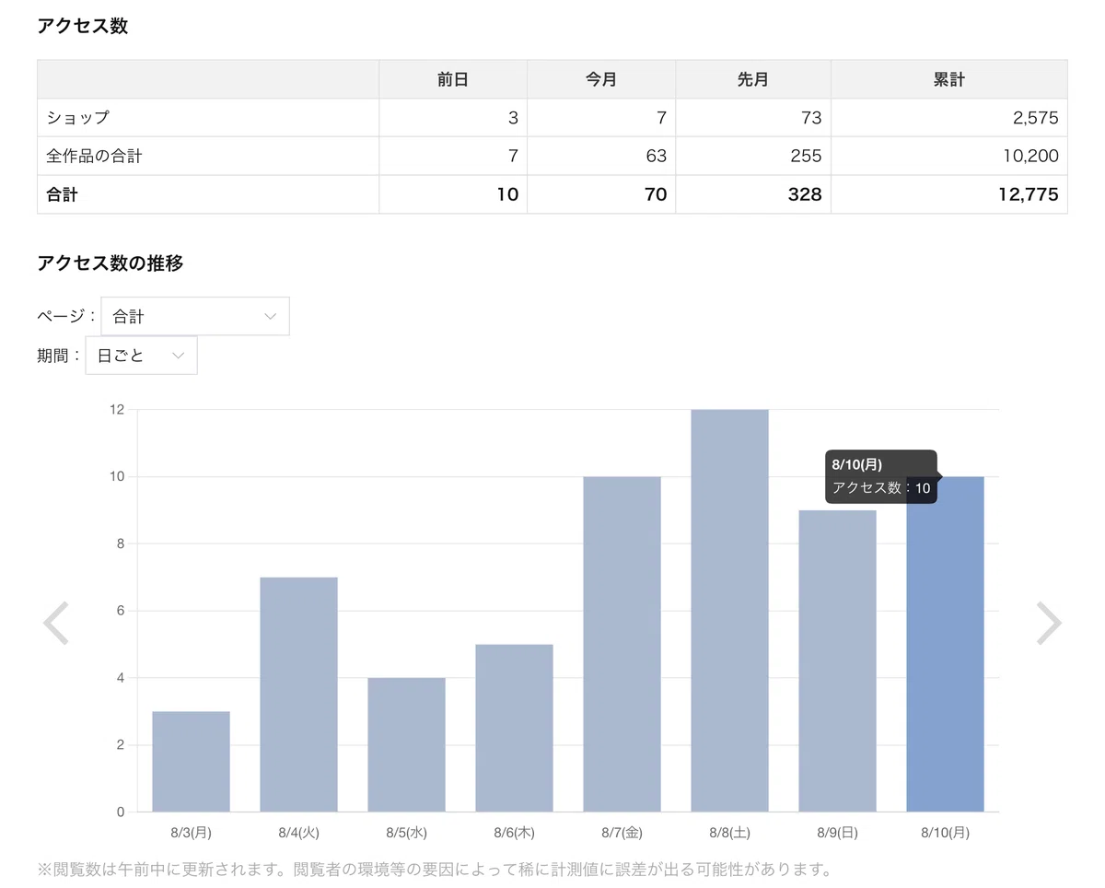
Task: Select the 8/4(火) bar in chart
Action: pos(298,695)
